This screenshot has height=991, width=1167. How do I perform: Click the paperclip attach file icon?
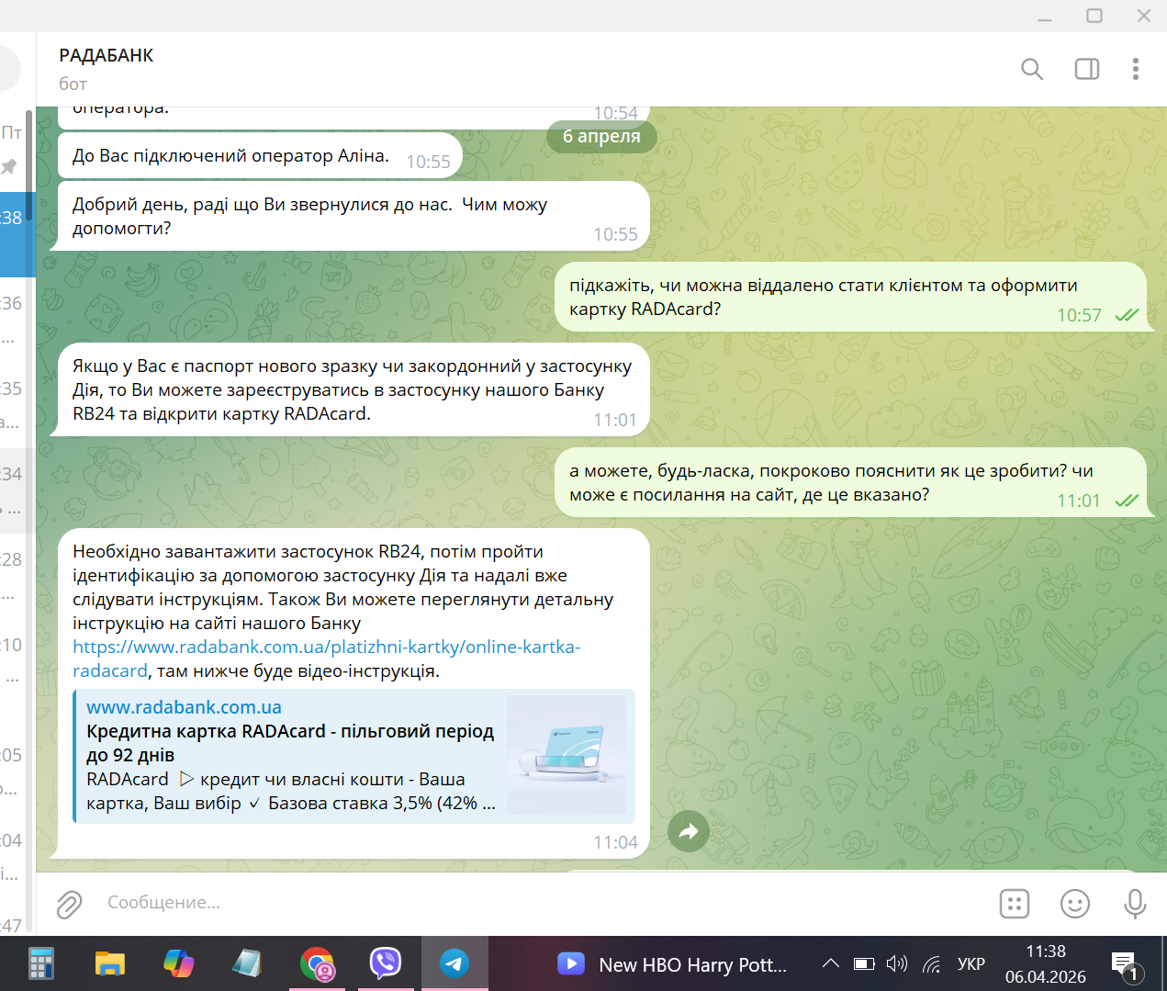(69, 904)
